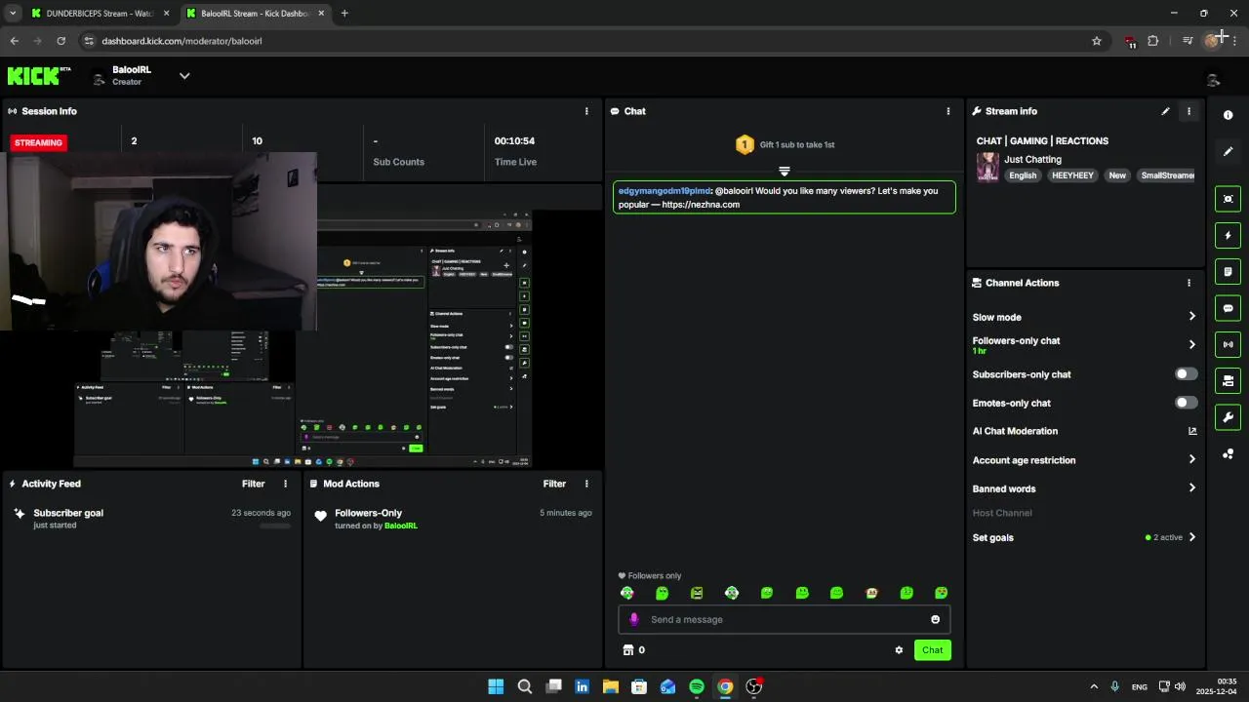1249x702 pixels.
Task: Select the BalooIRL Stream Kick Dashboard tab
Action: 257,14
